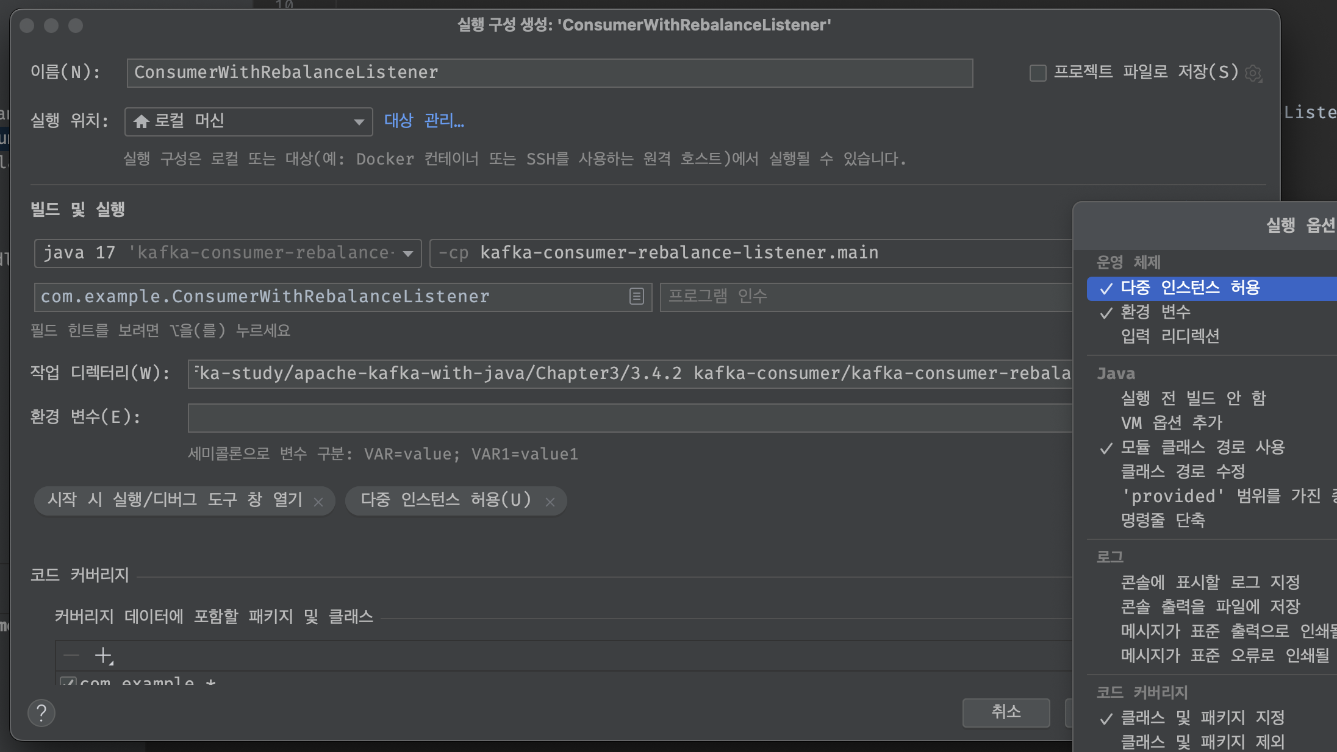This screenshot has height=752, width=1337.
Task: Toggle '환경 변수' option in run options
Action: (1155, 312)
